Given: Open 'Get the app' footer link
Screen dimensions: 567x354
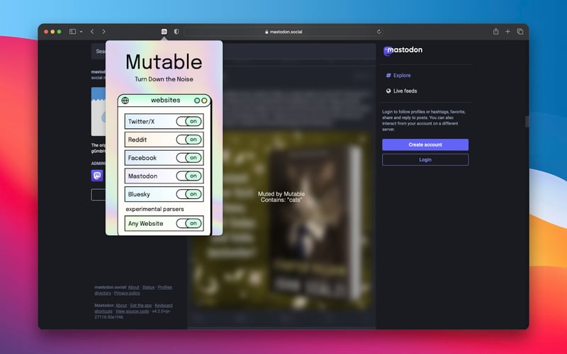Looking at the screenshot, I should (140, 306).
